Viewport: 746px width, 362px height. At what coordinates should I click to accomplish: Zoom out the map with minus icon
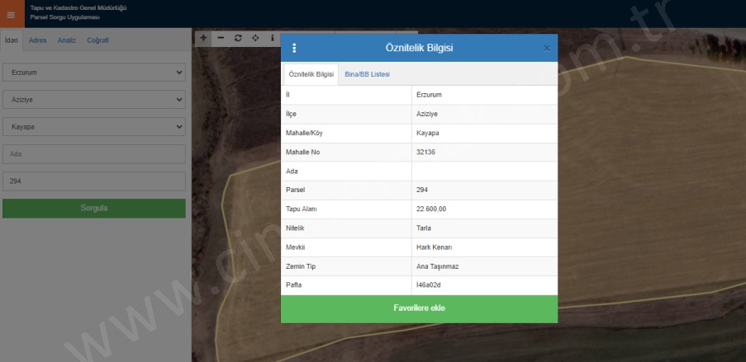[x=221, y=38]
